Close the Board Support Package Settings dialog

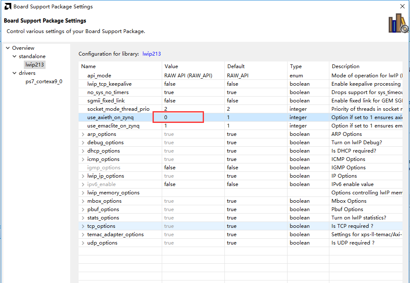coord(402,6)
